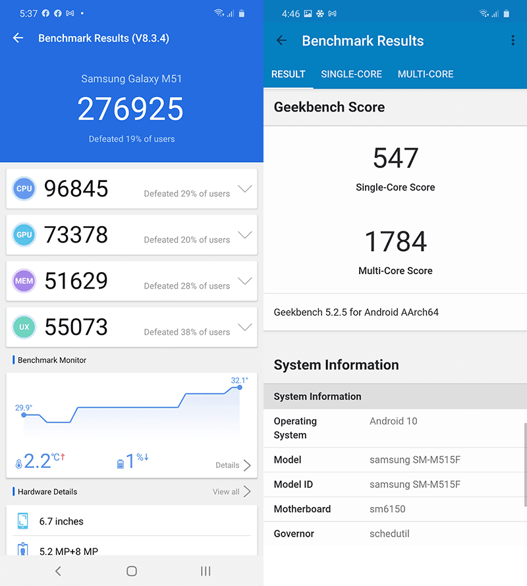This screenshot has width=527, height=586.
Task: Tap Model value samsung SM-M515F
Action: pos(415,459)
